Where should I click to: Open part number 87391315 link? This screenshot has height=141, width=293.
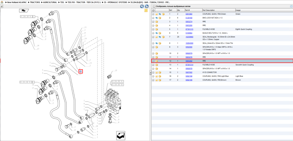[x=189, y=29]
